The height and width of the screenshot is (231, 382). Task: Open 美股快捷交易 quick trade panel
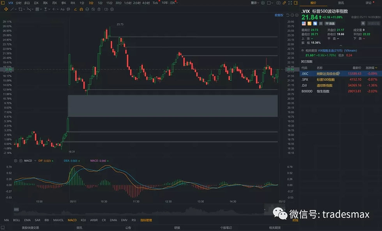coord(30,228)
